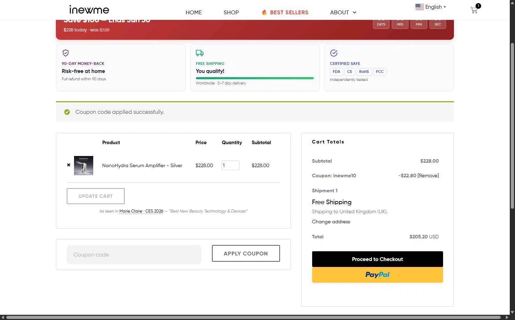
Task: Click the "Coupon code applied successfully." message
Action: pyautogui.click(x=119, y=112)
